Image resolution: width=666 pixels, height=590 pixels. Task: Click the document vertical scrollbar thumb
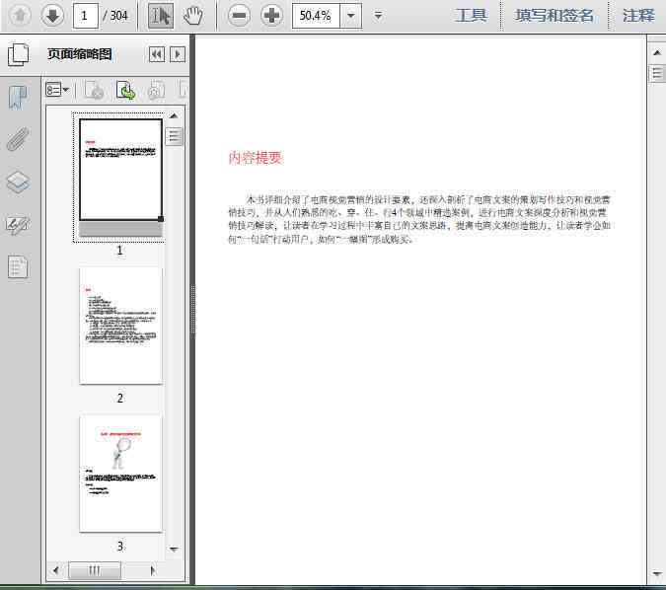point(657,73)
